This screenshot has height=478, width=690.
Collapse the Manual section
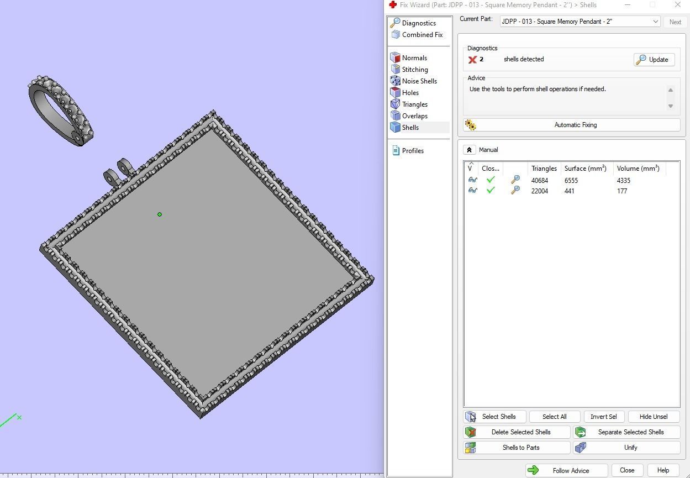coord(469,150)
